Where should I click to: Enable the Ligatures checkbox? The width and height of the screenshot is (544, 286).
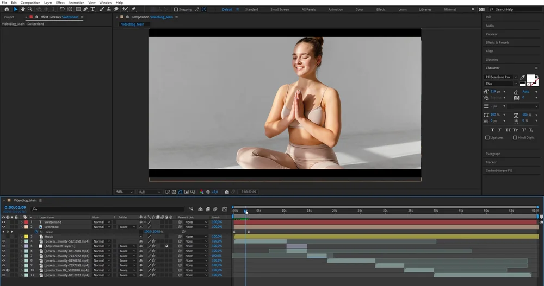tap(487, 137)
